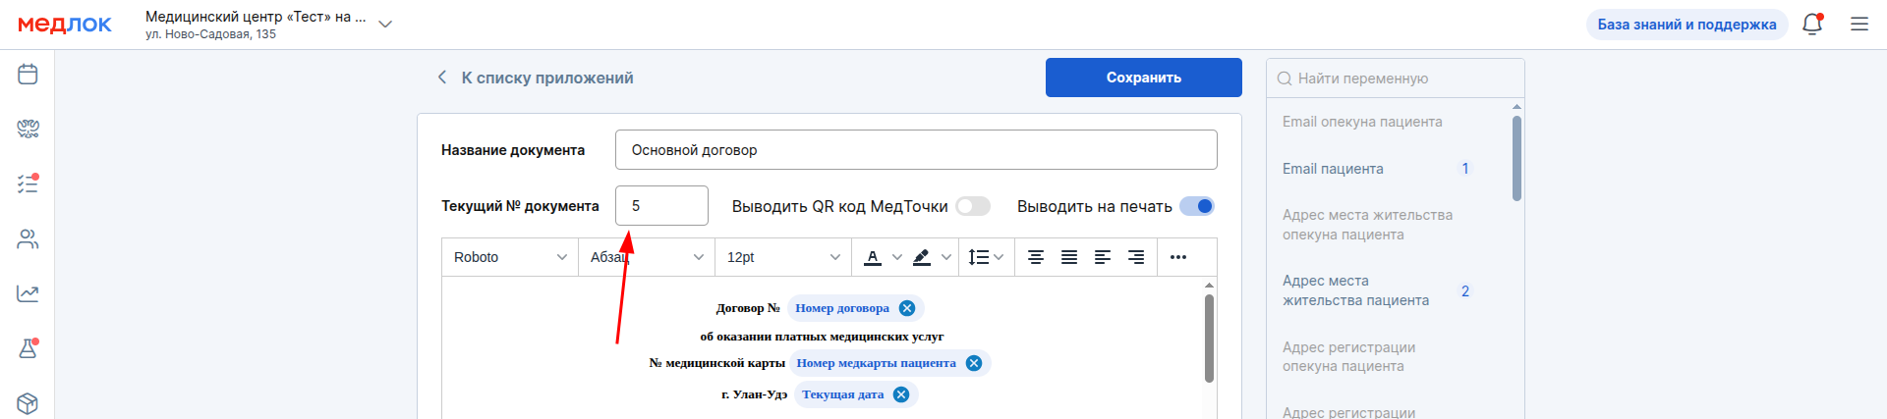
Task: Open the calendar icon in sidebar
Action: (x=28, y=74)
